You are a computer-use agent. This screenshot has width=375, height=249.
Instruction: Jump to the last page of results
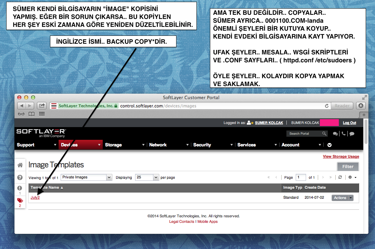[331, 177]
